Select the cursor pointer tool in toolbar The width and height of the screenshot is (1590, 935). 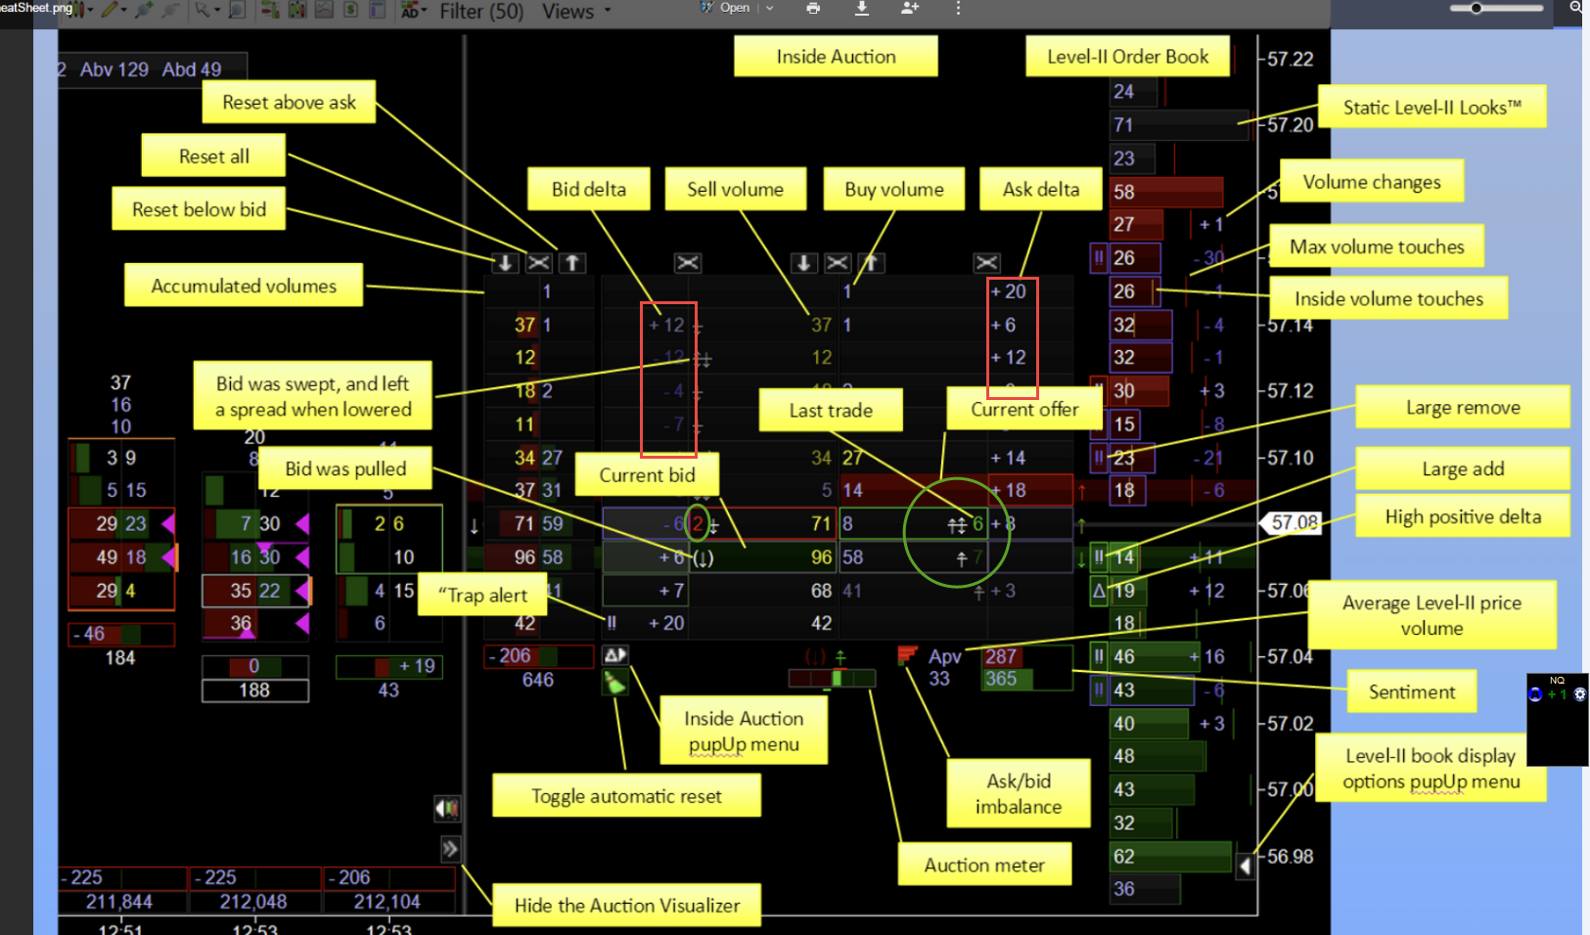pyautogui.click(x=201, y=10)
